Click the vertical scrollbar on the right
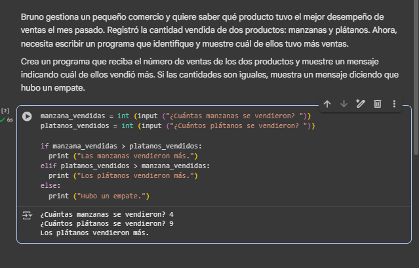The image size is (419, 268). click(x=414, y=79)
